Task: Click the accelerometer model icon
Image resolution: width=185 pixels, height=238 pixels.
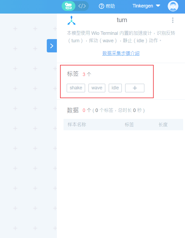Action: click(x=72, y=20)
